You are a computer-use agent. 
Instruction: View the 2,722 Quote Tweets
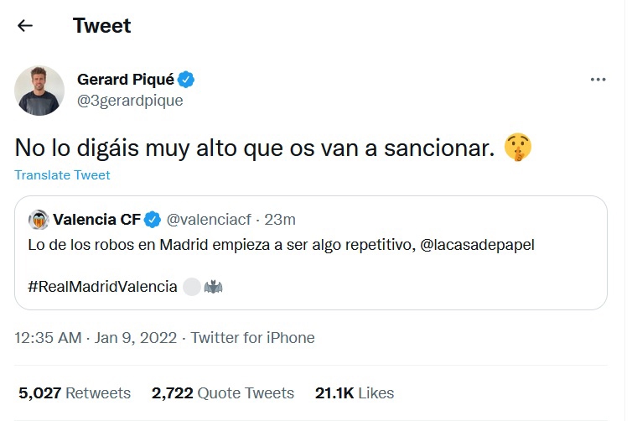tap(223, 392)
